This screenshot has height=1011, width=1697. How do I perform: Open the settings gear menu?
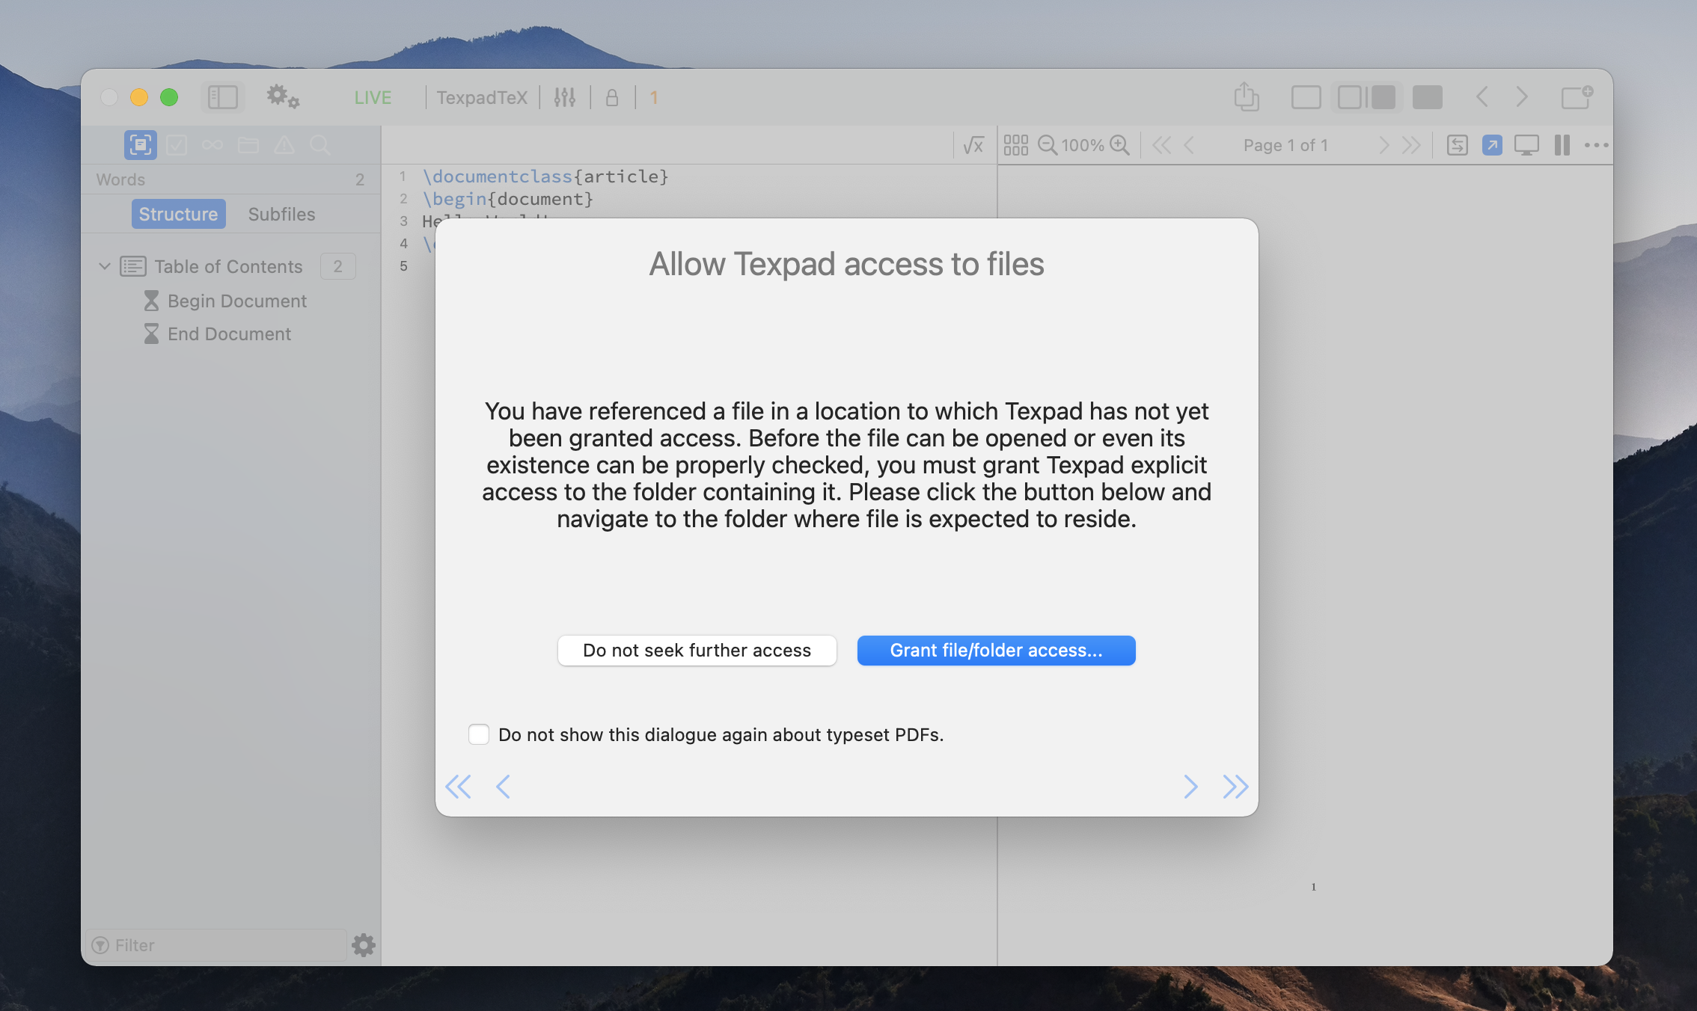tap(283, 96)
